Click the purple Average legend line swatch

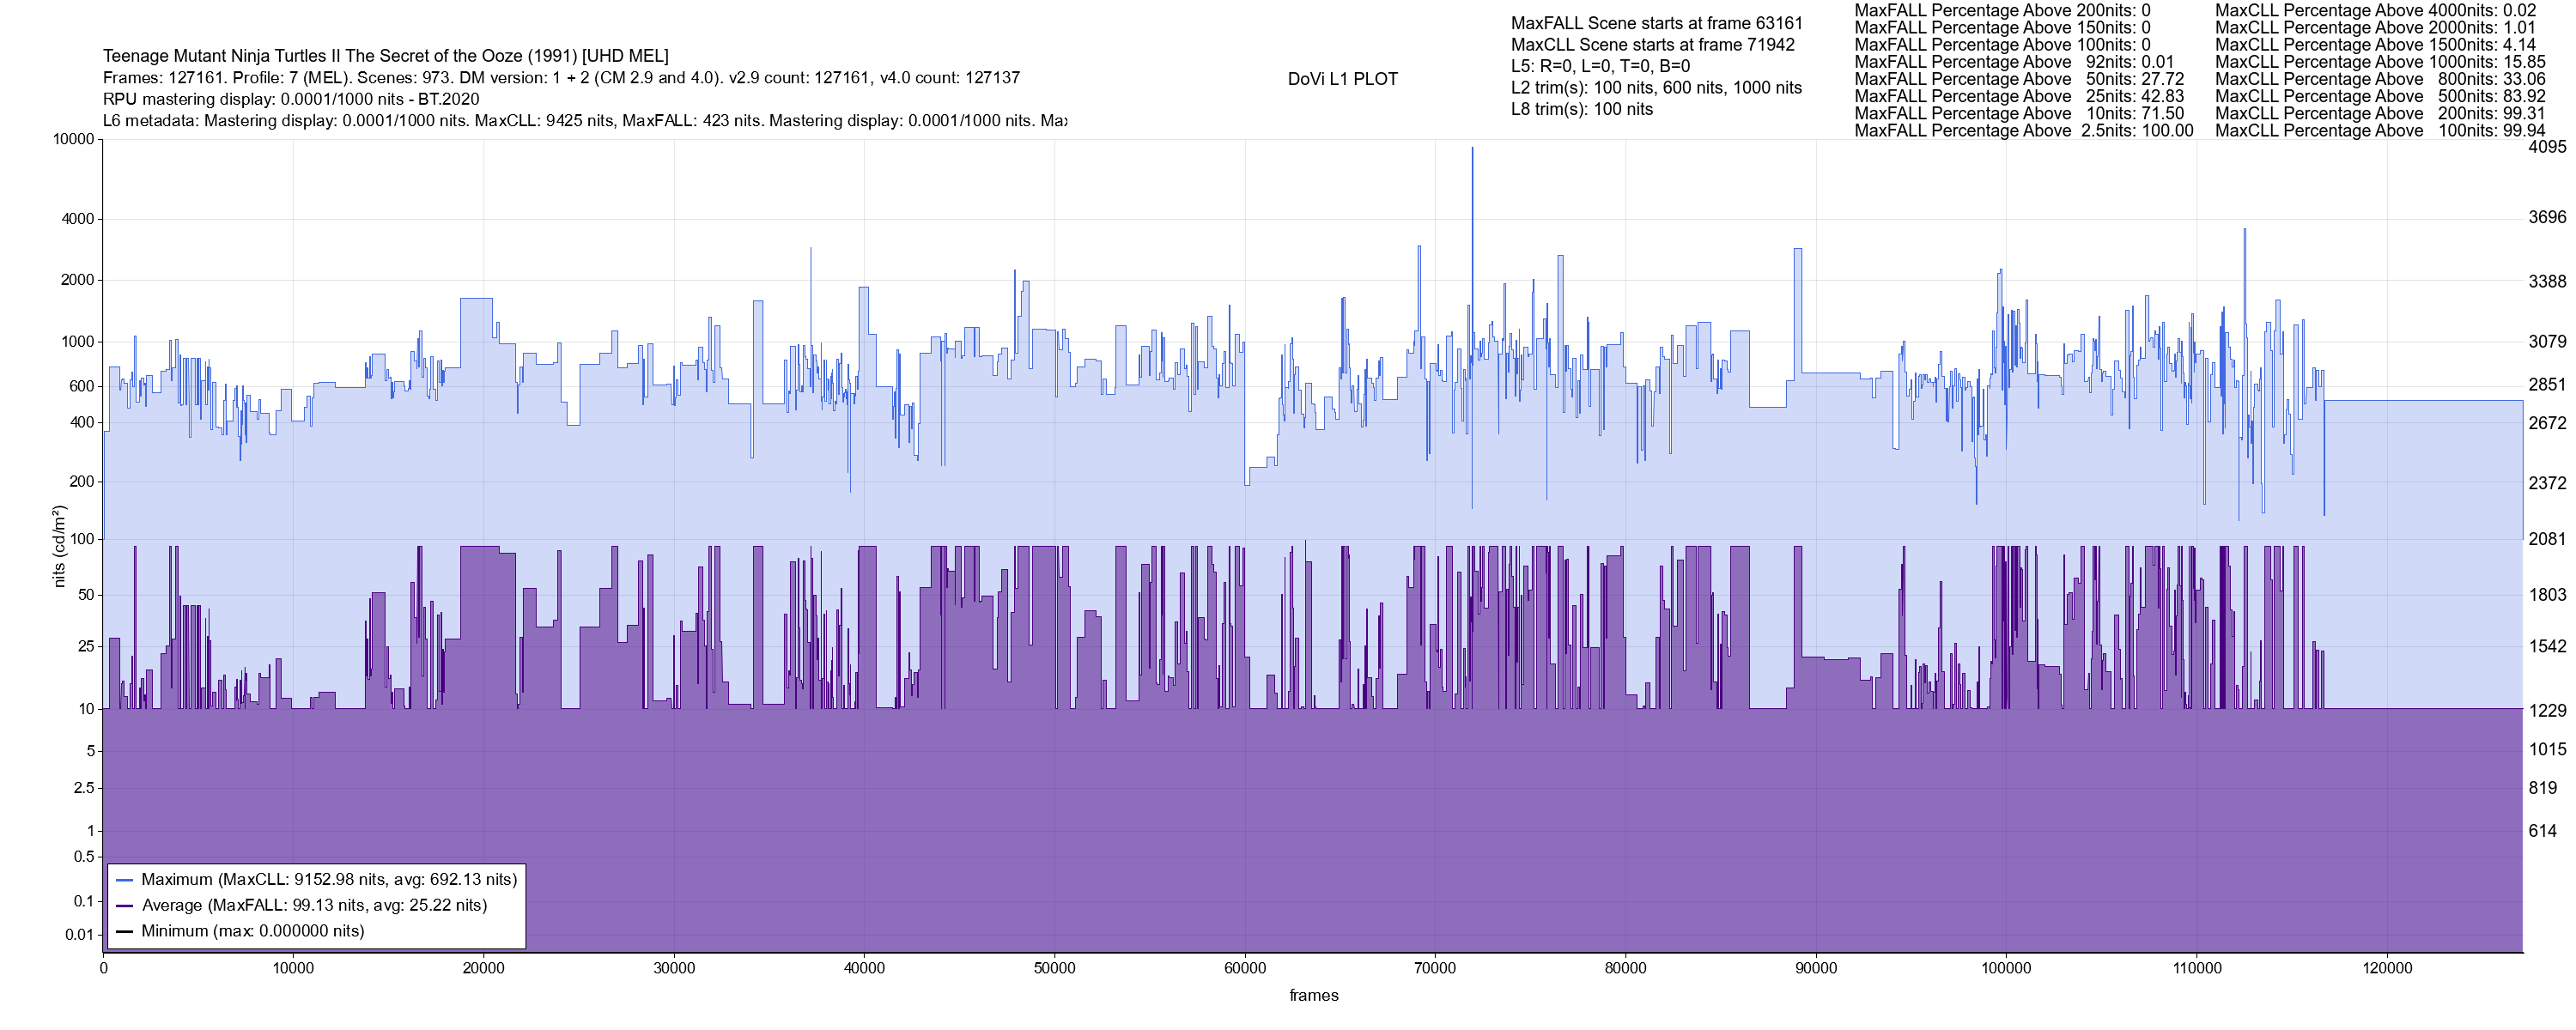pos(125,906)
